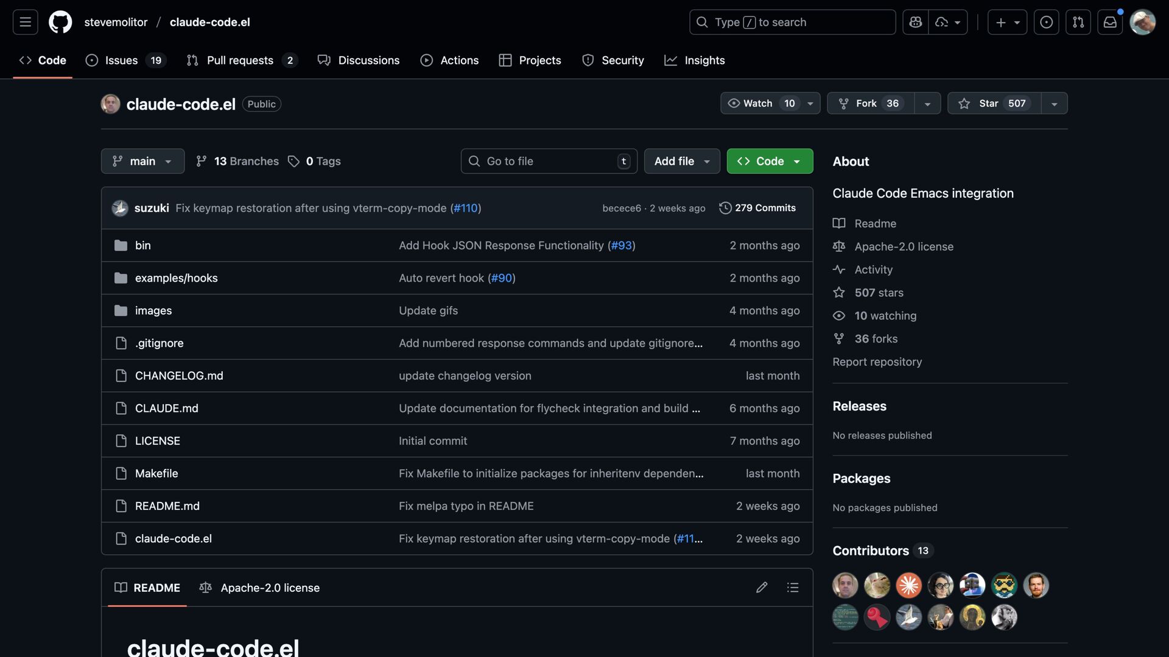Click the GitHub logo icon
The width and height of the screenshot is (1169, 657).
point(60,22)
